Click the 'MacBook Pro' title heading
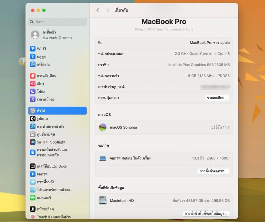 164,22
